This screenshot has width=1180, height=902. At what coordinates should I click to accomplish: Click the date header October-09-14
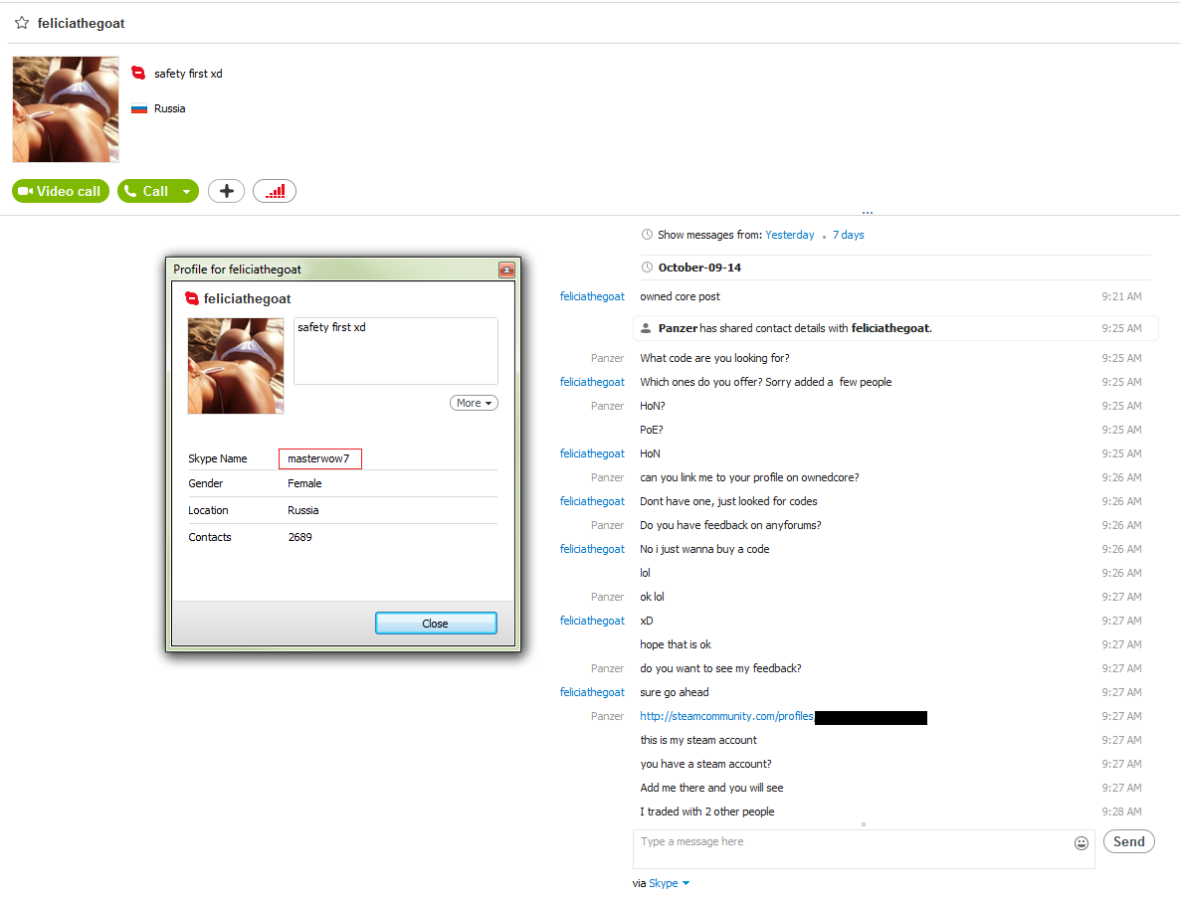[699, 268]
